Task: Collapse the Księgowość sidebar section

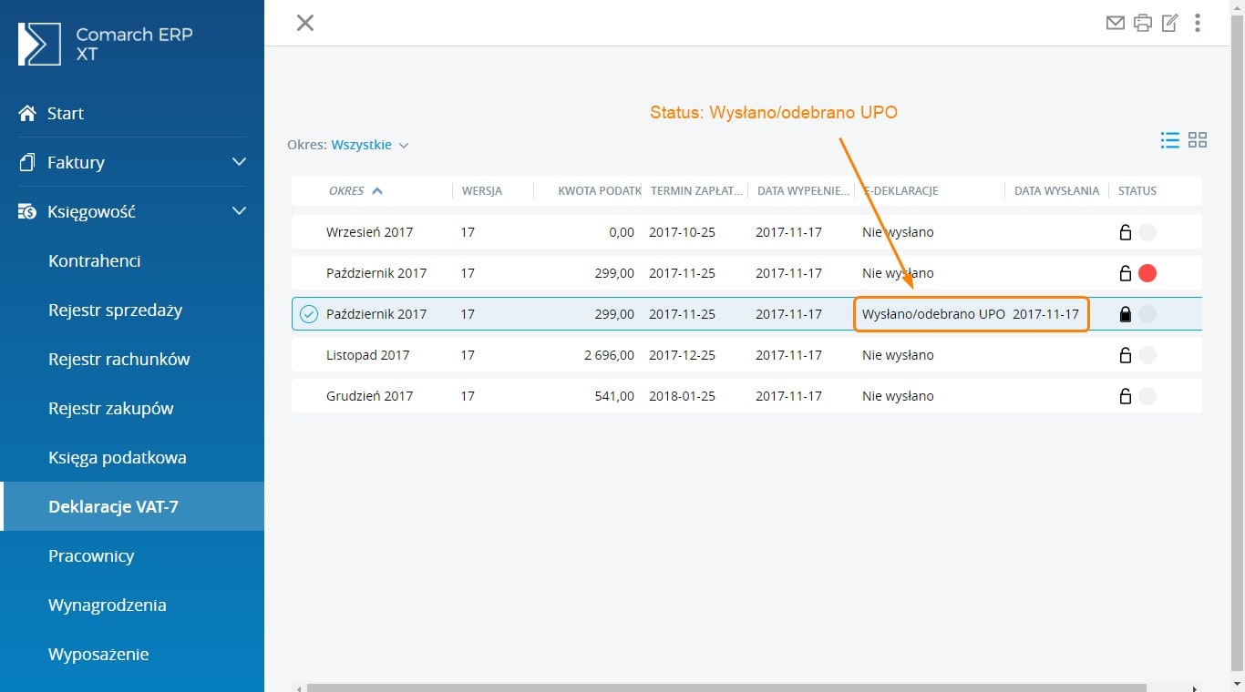Action: (x=239, y=211)
